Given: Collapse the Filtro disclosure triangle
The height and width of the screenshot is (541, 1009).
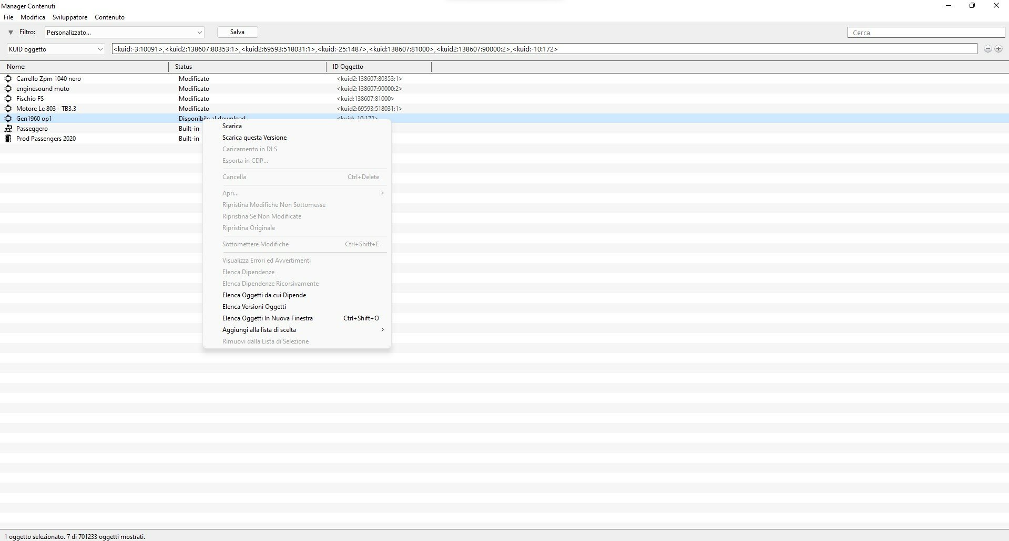Looking at the screenshot, I should click(11, 33).
